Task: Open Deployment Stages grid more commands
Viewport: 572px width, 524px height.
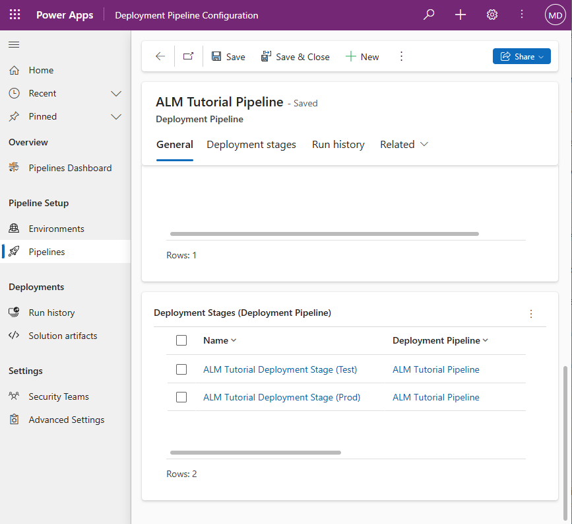Action: (531, 313)
